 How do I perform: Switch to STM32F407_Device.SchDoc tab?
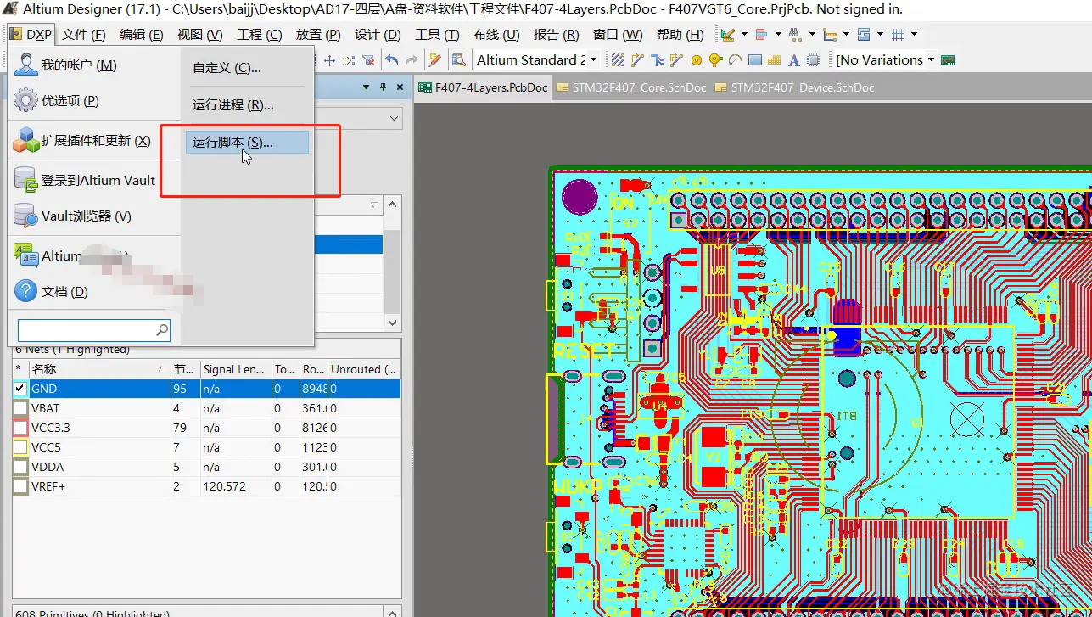click(x=794, y=87)
